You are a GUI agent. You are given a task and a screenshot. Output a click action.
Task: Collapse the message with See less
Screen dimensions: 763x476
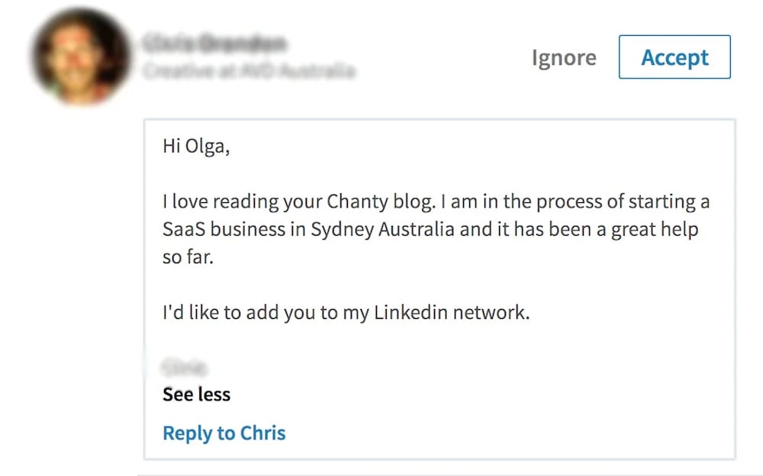[196, 394]
